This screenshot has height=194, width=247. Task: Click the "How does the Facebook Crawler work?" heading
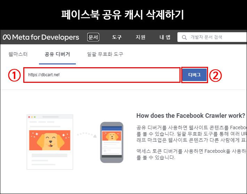[x=191, y=116]
